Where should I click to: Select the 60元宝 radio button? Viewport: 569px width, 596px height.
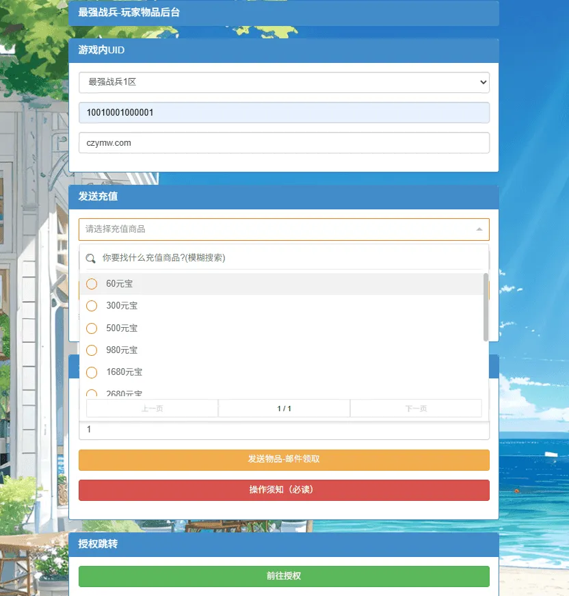92,283
